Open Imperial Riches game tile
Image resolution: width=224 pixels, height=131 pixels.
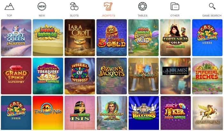[207, 76]
